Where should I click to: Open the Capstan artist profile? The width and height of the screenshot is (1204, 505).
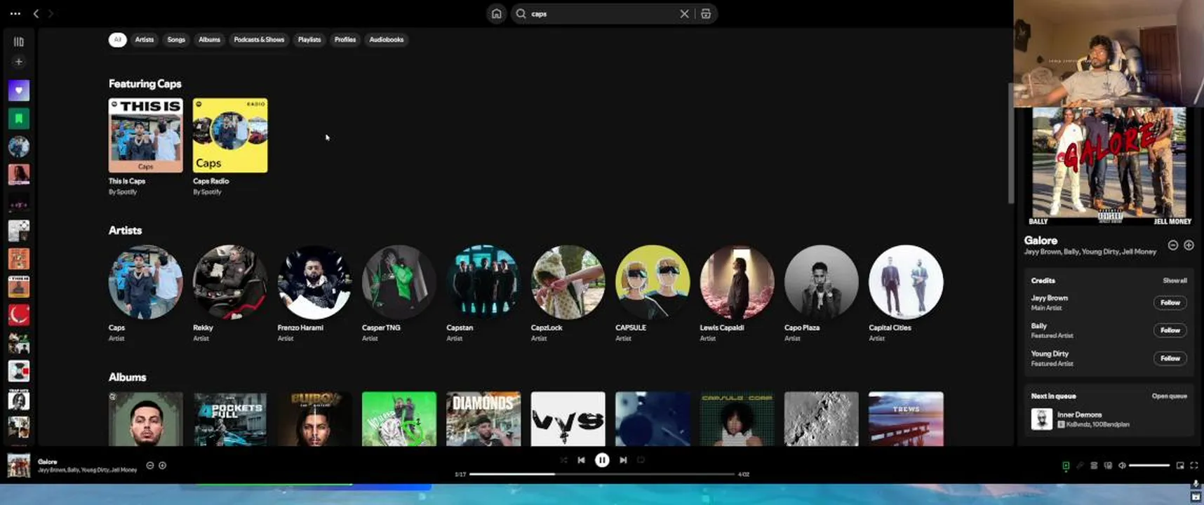pos(483,293)
